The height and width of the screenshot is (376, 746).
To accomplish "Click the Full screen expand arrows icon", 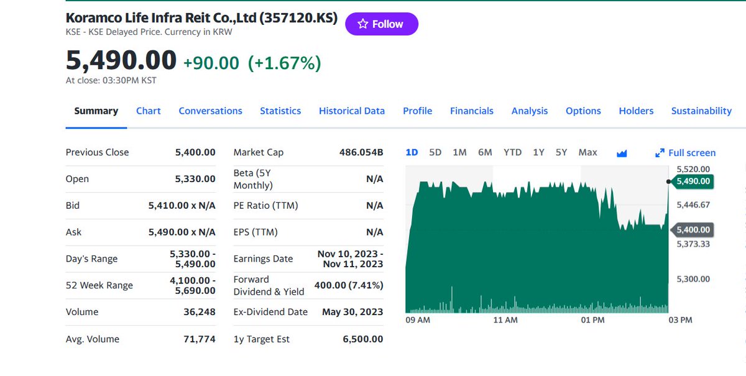I will (660, 153).
